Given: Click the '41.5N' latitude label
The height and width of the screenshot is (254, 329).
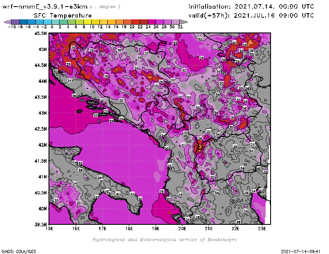Looking at the screenshot, I should pyautogui.click(x=40, y=161).
